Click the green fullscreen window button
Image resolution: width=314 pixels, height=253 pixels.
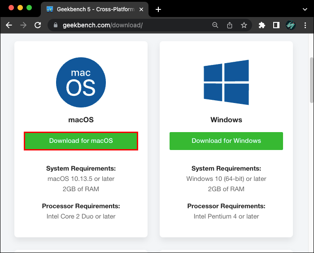29,8
